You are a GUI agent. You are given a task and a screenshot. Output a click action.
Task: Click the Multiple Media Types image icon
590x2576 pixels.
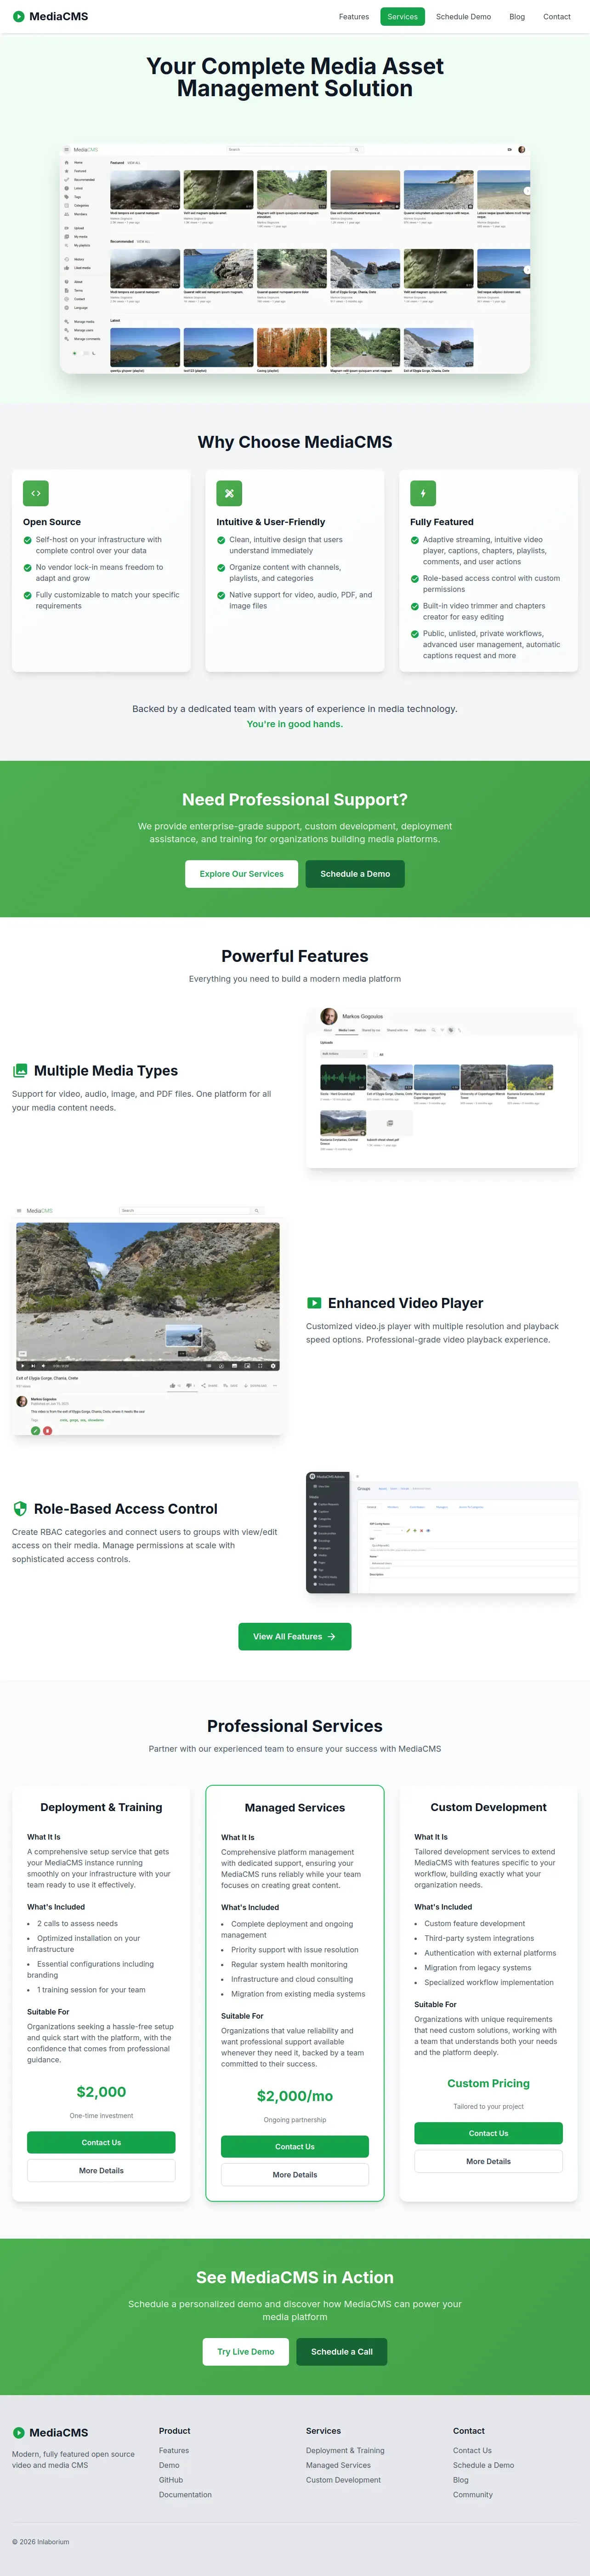tap(20, 1071)
